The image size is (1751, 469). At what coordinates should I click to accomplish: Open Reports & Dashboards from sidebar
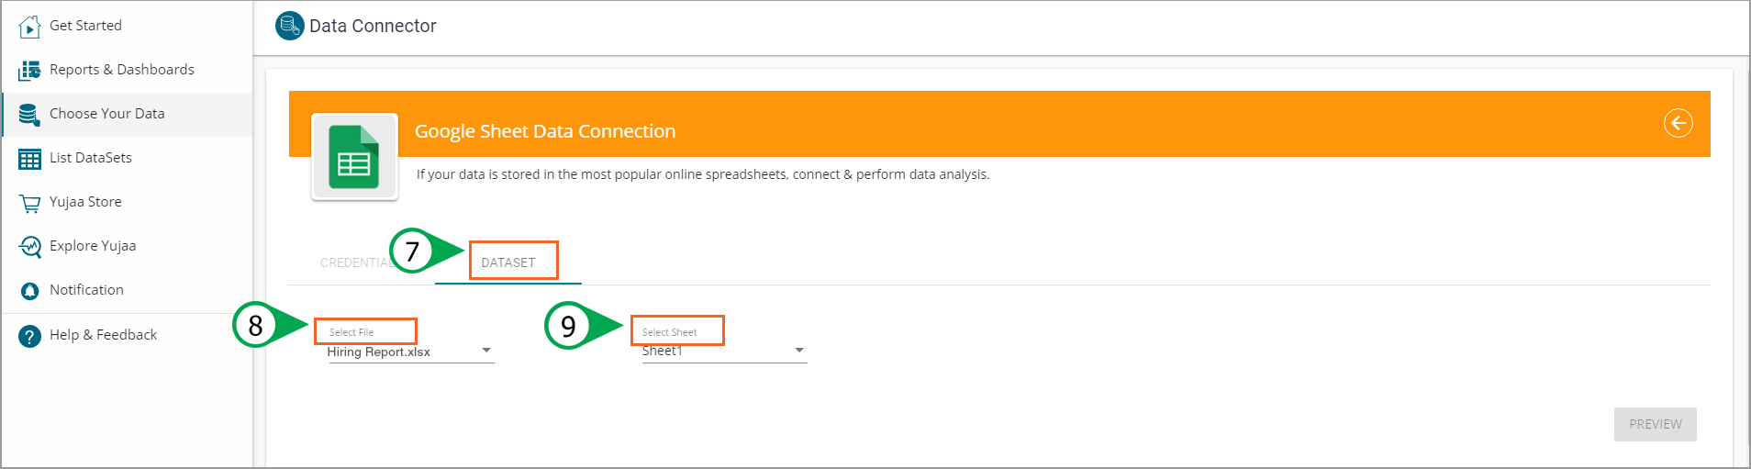121,70
